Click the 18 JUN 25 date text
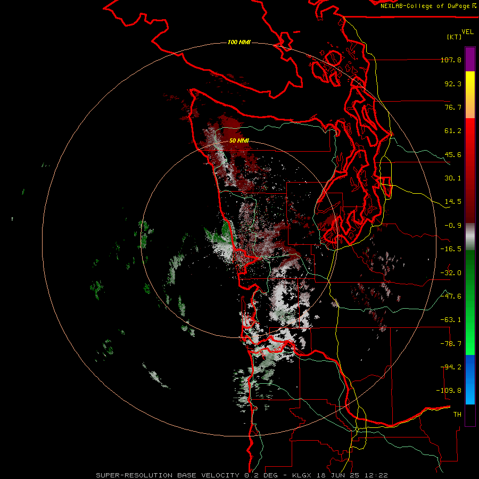 point(338,475)
